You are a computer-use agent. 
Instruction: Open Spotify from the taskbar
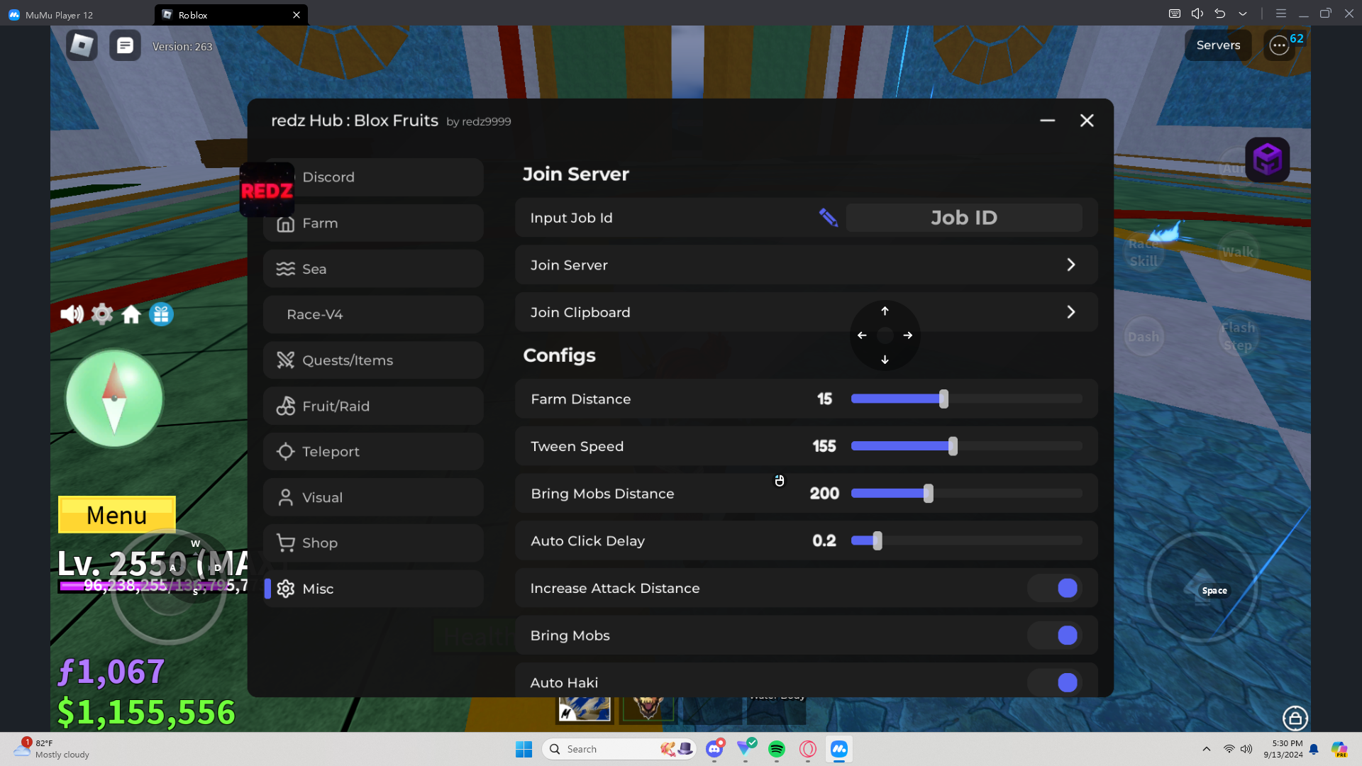click(x=777, y=749)
